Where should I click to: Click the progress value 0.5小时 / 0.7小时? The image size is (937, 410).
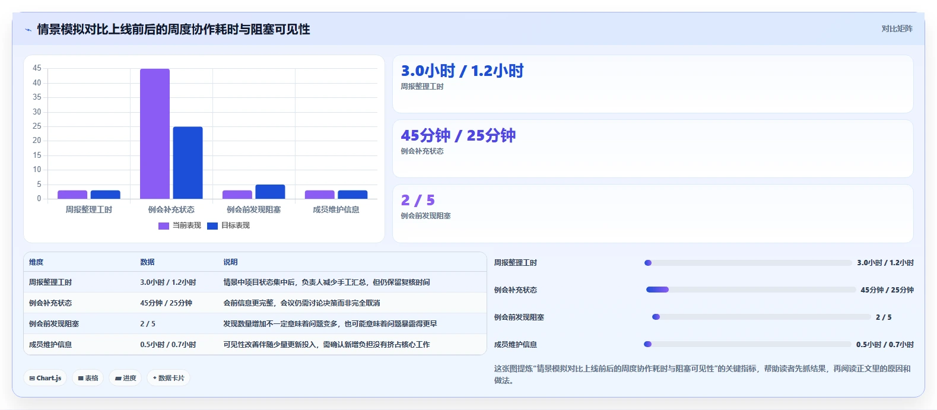pos(885,345)
